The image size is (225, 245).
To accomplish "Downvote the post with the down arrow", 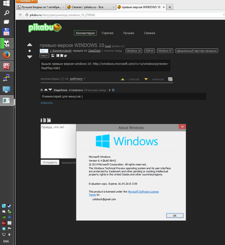I will tap(29, 57).
